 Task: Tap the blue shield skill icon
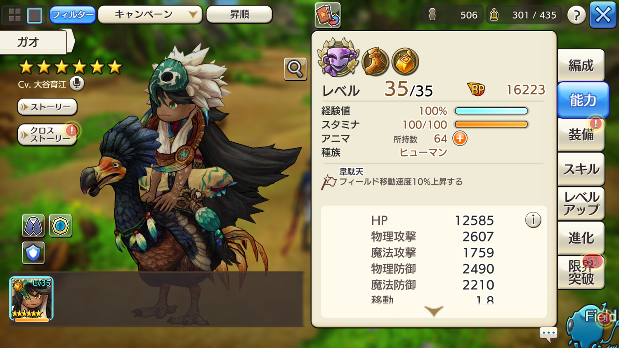click(x=33, y=253)
